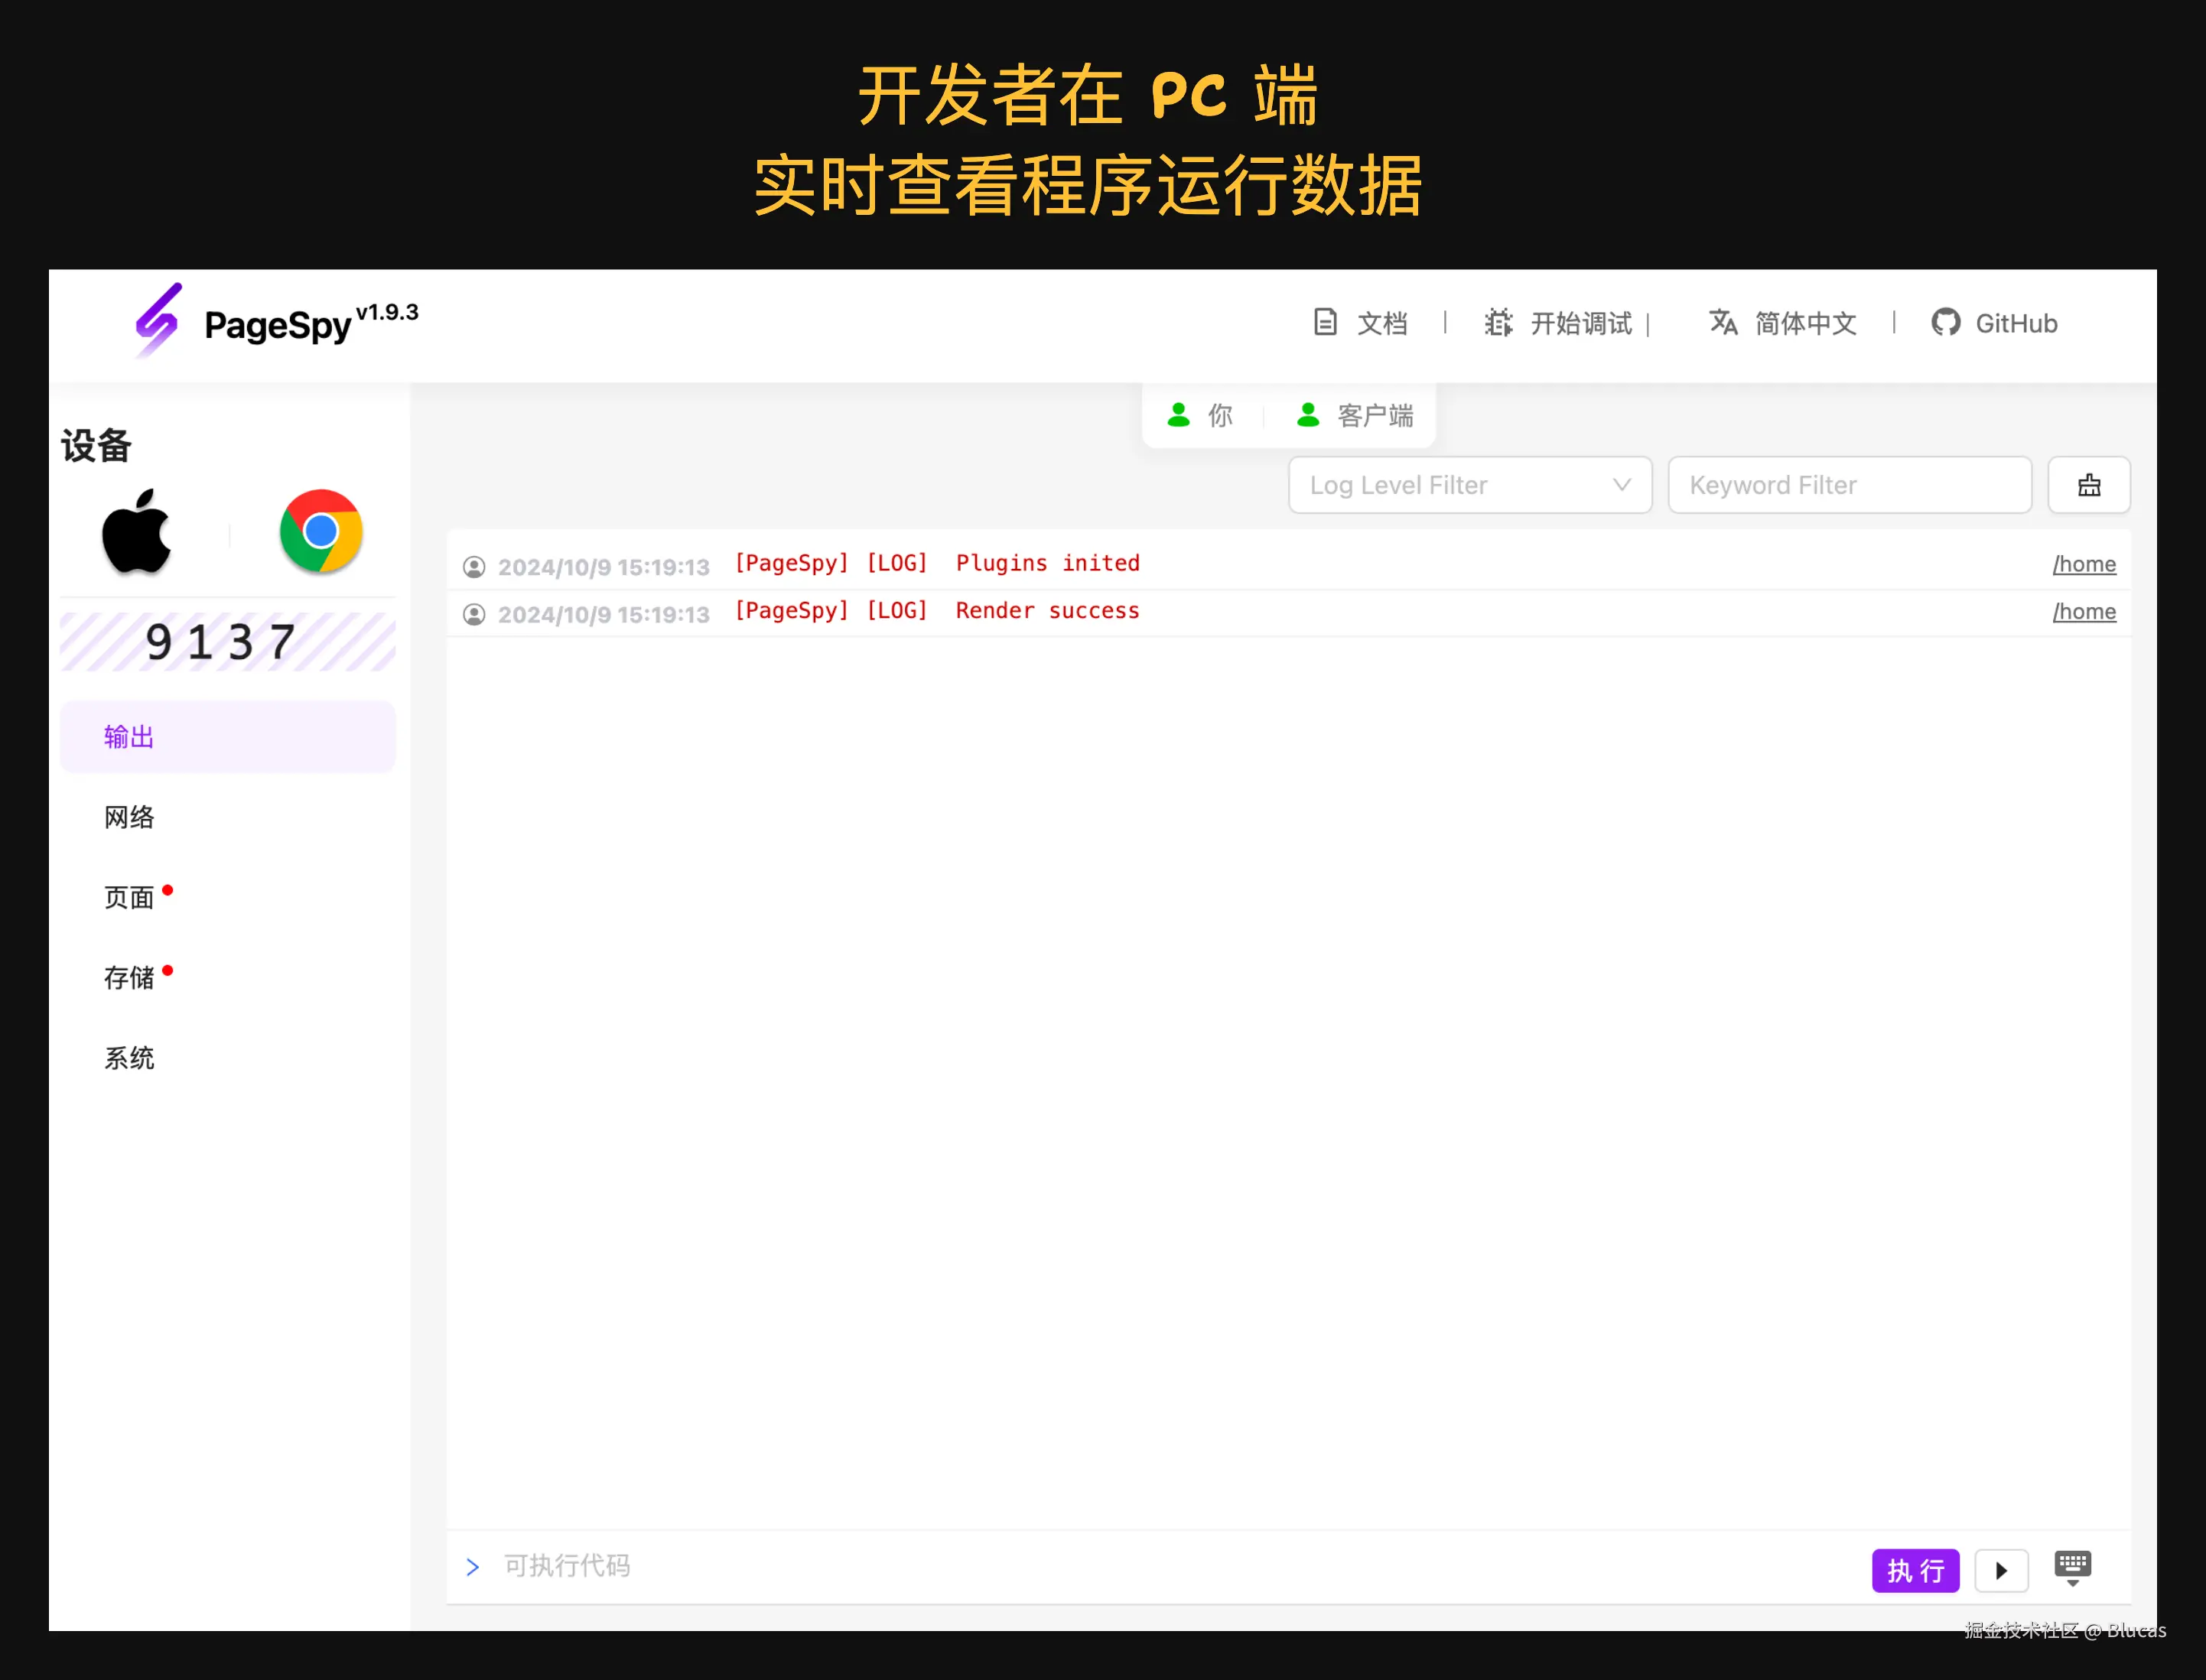This screenshot has width=2206, height=1680.
Task: Click the Apple OS device icon
Action: (x=137, y=532)
